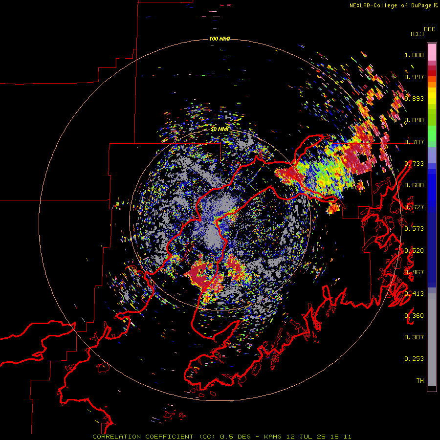
Task: Click the 50 NMI range ring label
Action: click(220, 130)
